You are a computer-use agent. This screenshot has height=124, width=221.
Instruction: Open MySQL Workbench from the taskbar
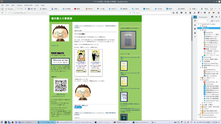coord(141,122)
